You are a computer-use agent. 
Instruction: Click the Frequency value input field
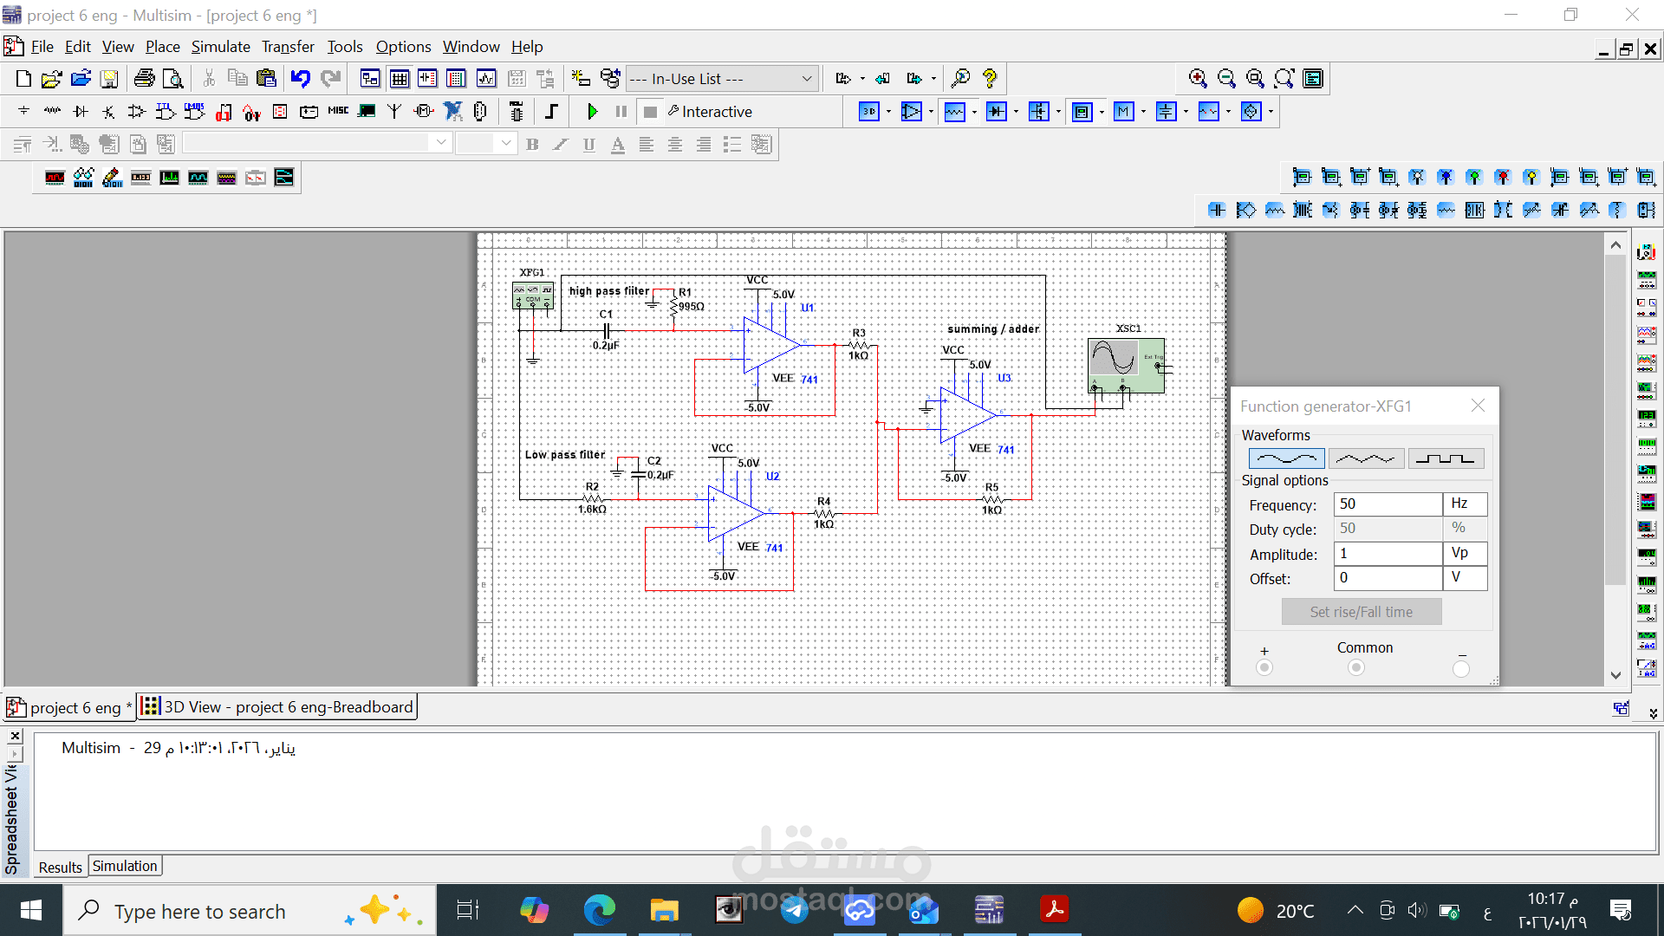coord(1387,504)
